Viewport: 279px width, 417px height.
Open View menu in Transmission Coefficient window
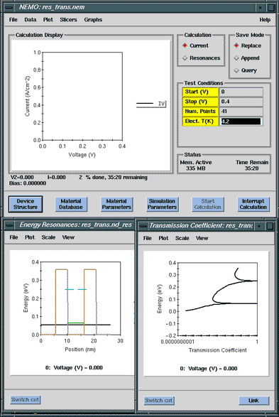tap(202, 238)
